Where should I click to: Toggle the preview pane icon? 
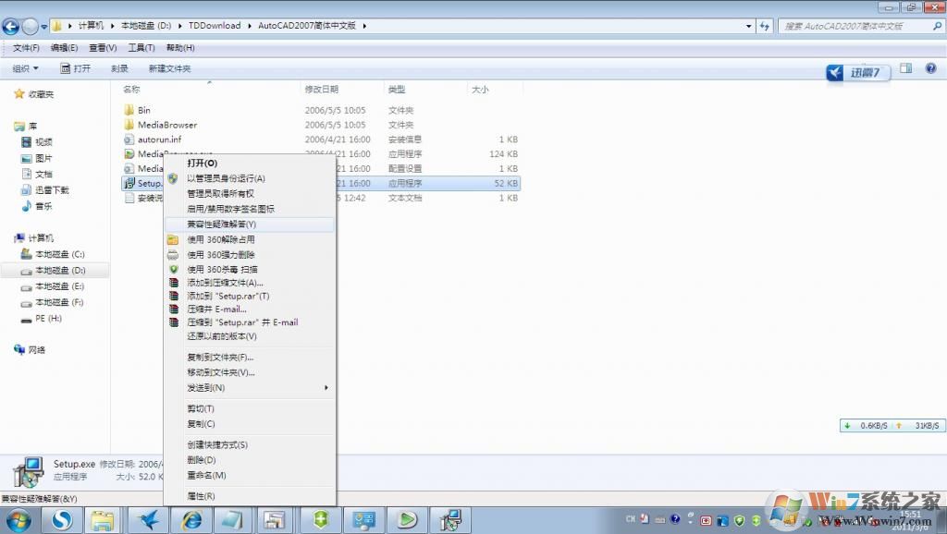click(x=906, y=68)
